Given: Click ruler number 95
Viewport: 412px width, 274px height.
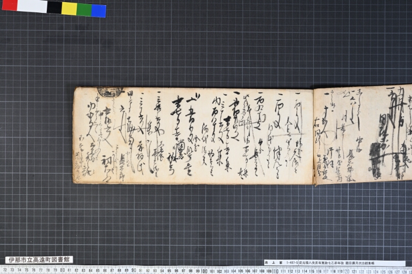Looking at the screenshot, I should 169,270.
